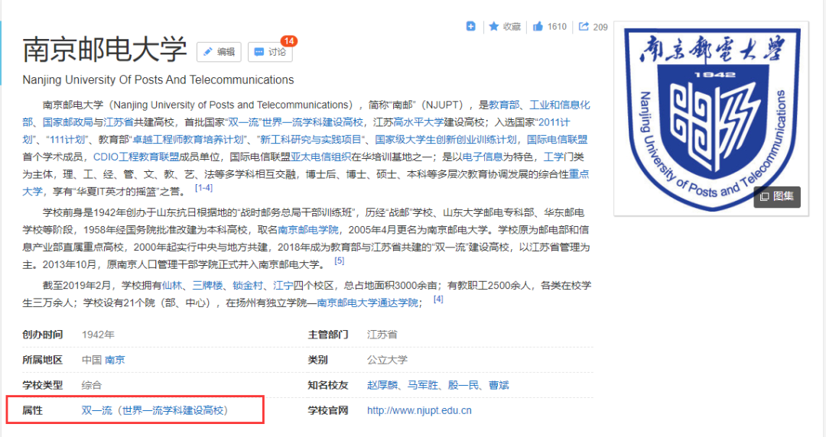
Task: Click the university logo thumbnail
Action: tap(711, 118)
